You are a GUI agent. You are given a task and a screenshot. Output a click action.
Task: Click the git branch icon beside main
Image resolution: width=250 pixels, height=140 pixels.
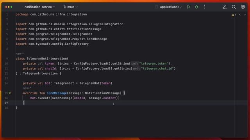tap(64, 7)
